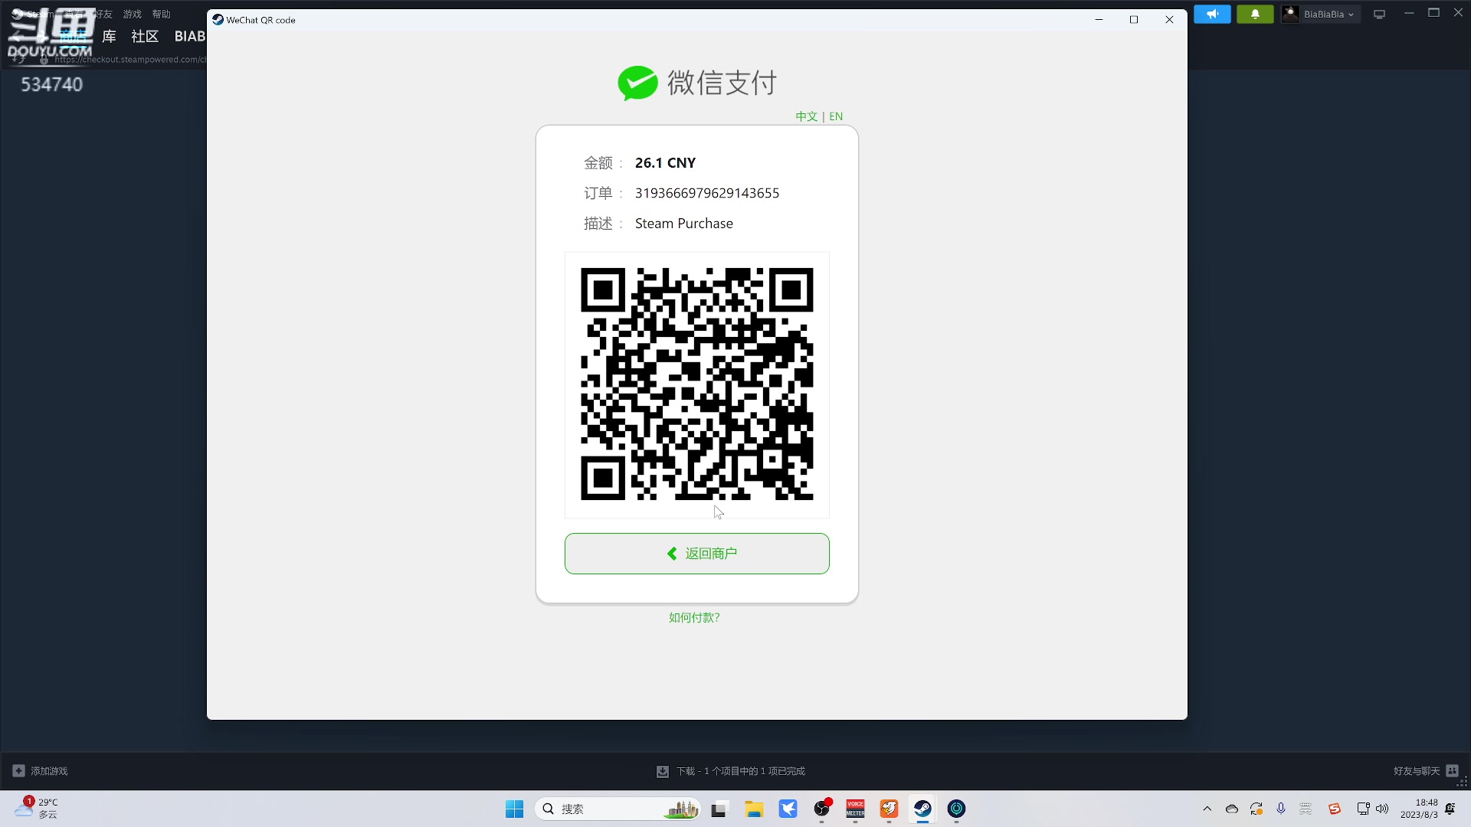This screenshot has width=1471, height=827.
Task: Open the 游戏 menu in Steam
Action: 133,14
